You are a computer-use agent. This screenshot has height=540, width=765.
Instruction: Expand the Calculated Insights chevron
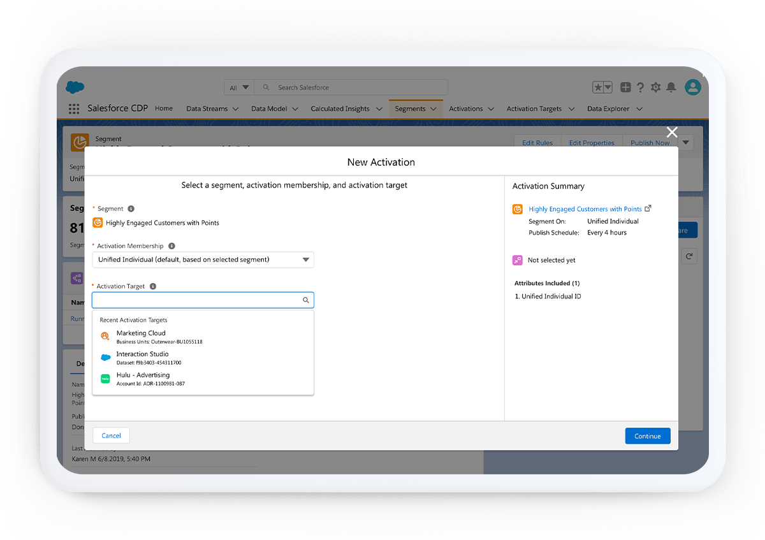click(379, 109)
